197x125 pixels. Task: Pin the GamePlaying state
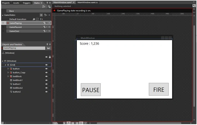[x=3, y=23]
